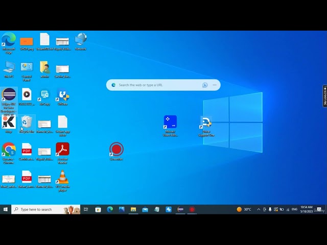Viewport: 327px width, 245px height.
Task: Click the Bing icon in the search bar
Action: [x=205, y=85]
